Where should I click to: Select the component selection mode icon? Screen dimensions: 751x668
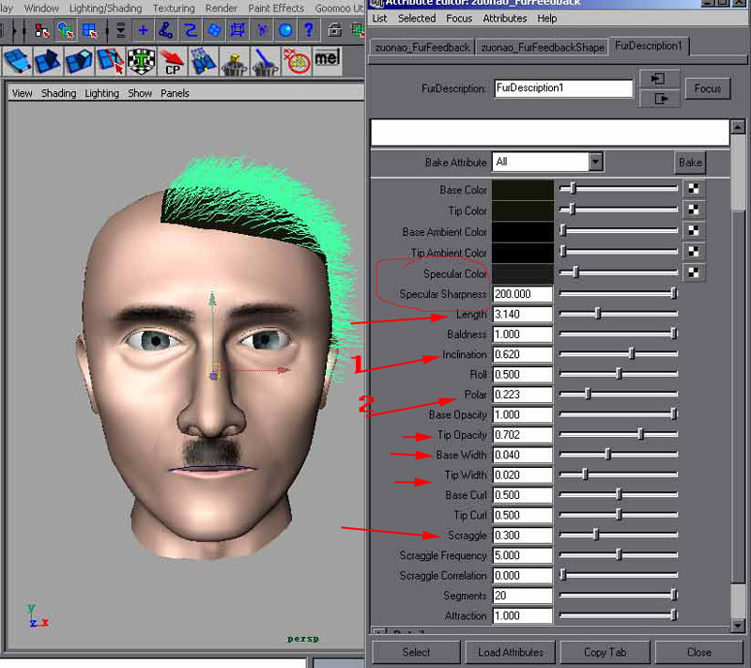pyautogui.click(x=89, y=31)
